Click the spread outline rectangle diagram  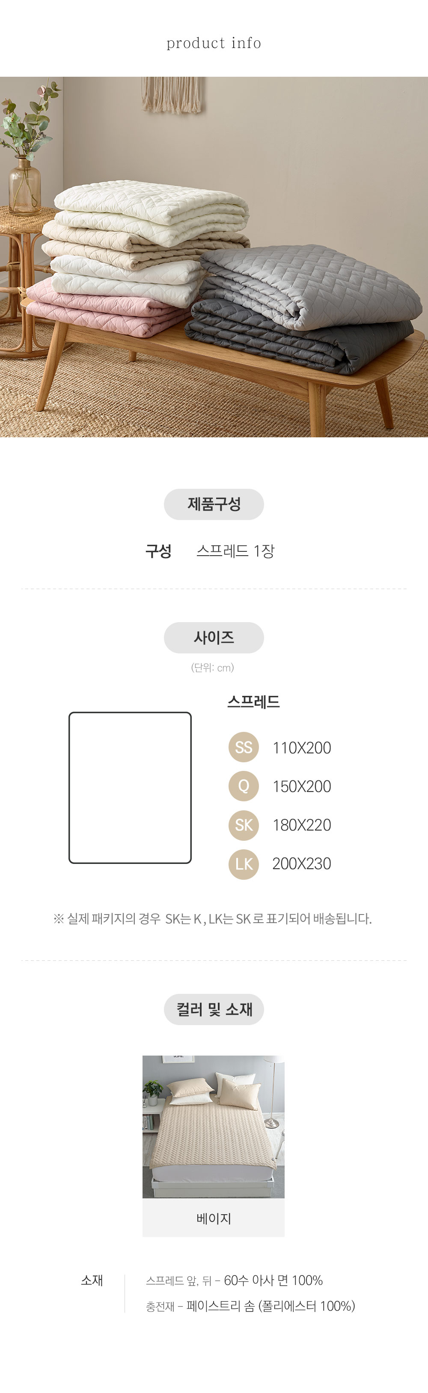click(x=130, y=787)
